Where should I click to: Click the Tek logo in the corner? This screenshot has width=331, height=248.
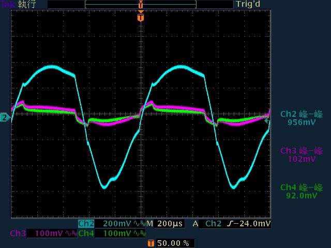tap(7, 4)
